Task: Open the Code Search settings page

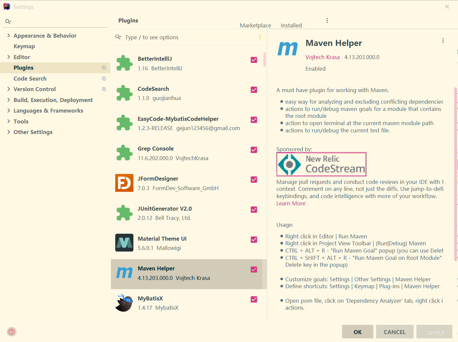Action: 30,79
